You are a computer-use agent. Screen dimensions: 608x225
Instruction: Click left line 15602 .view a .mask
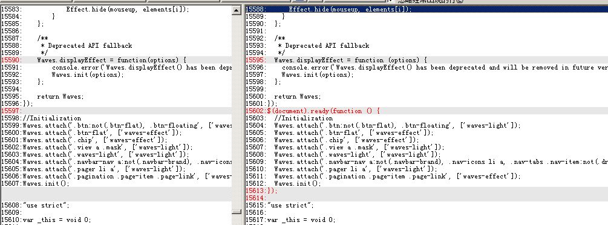116,148
